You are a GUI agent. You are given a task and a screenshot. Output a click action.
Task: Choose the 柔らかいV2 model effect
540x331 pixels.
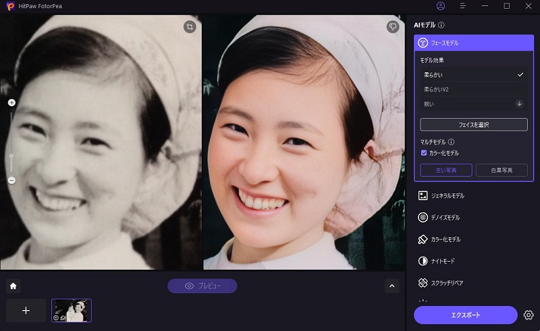pyautogui.click(x=474, y=90)
